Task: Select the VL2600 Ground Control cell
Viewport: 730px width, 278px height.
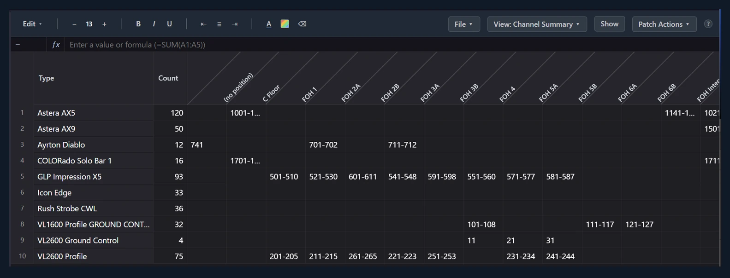Action: coord(94,240)
